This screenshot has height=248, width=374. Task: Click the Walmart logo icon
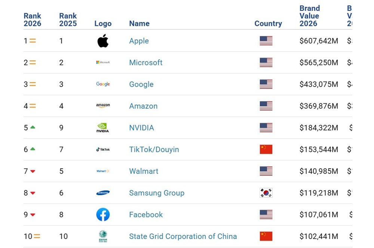pyautogui.click(x=103, y=171)
